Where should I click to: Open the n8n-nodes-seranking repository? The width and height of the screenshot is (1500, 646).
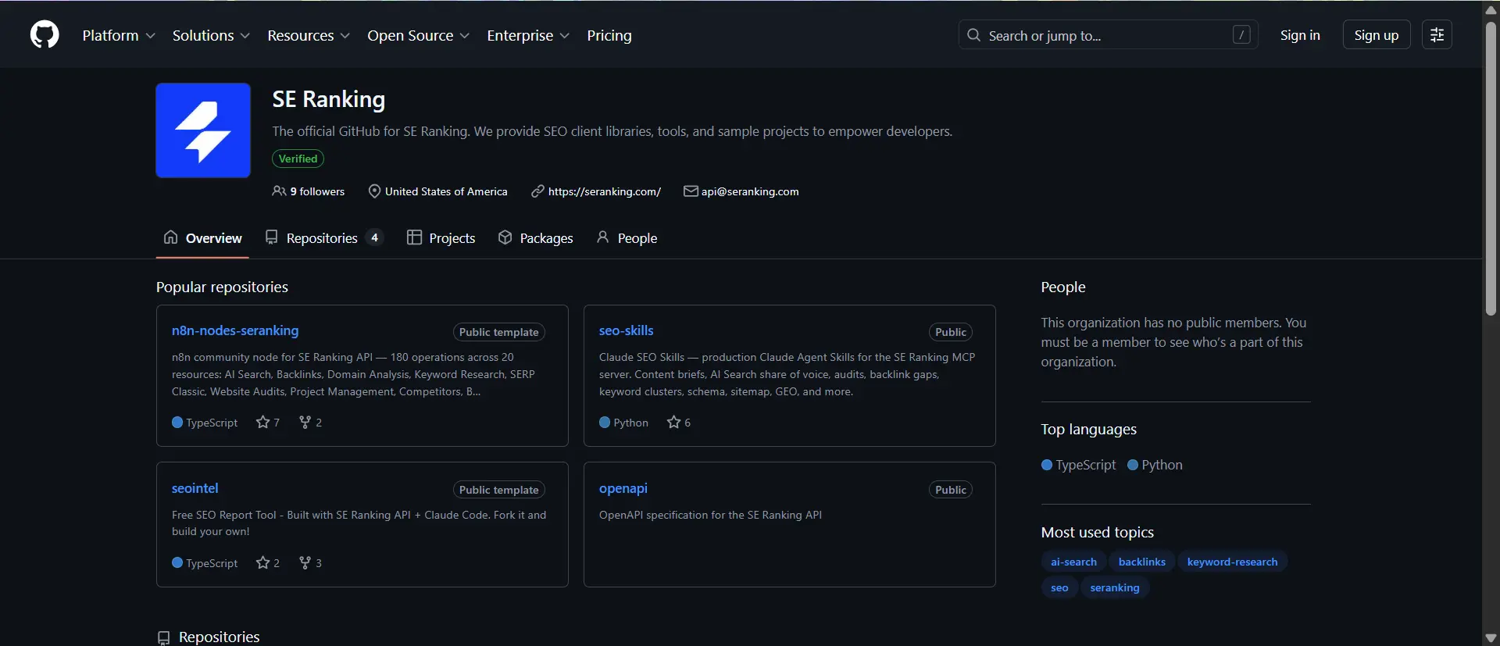point(235,330)
